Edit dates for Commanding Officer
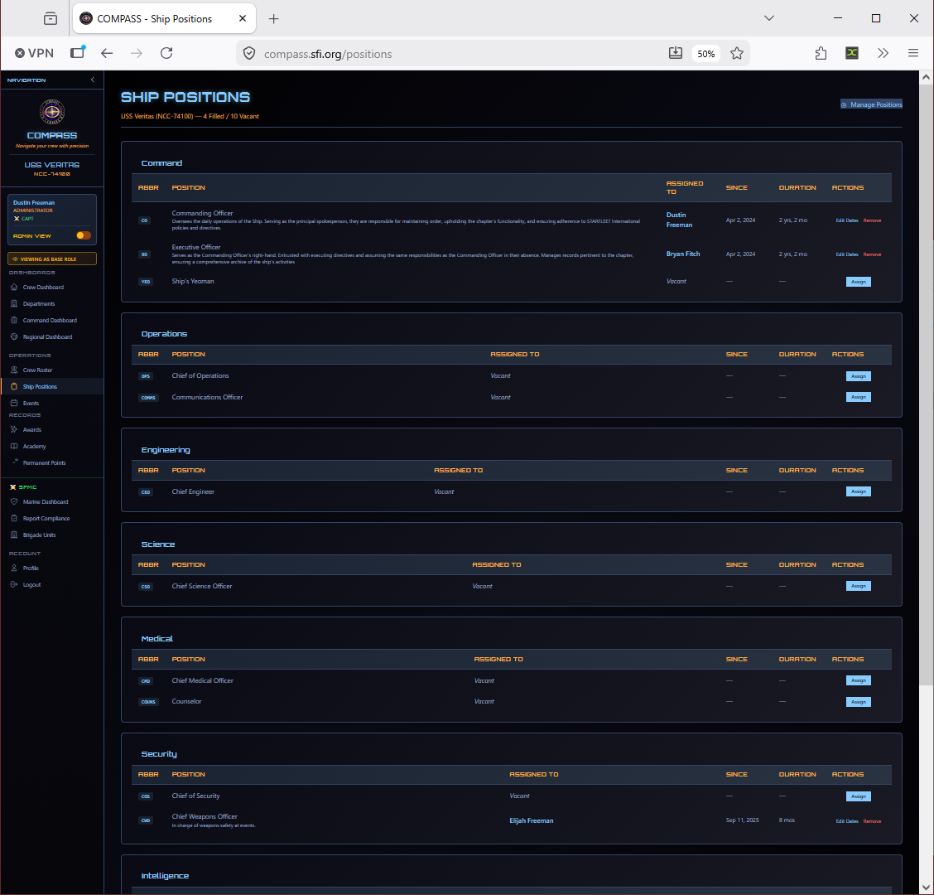The width and height of the screenshot is (934, 895). (x=846, y=220)
